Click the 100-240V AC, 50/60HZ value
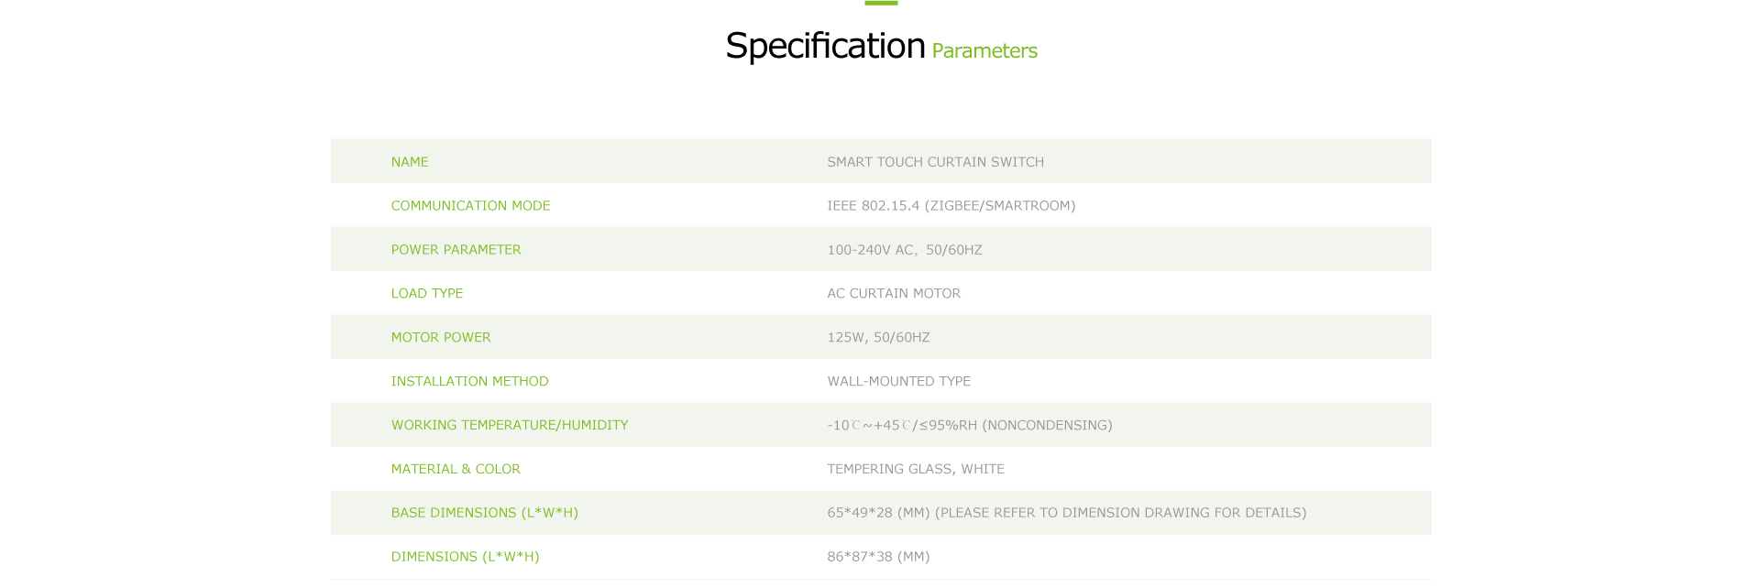 [905, 250]
